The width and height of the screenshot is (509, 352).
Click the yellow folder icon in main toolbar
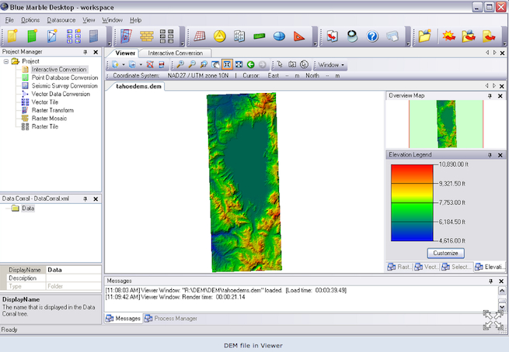coord(424,36)
